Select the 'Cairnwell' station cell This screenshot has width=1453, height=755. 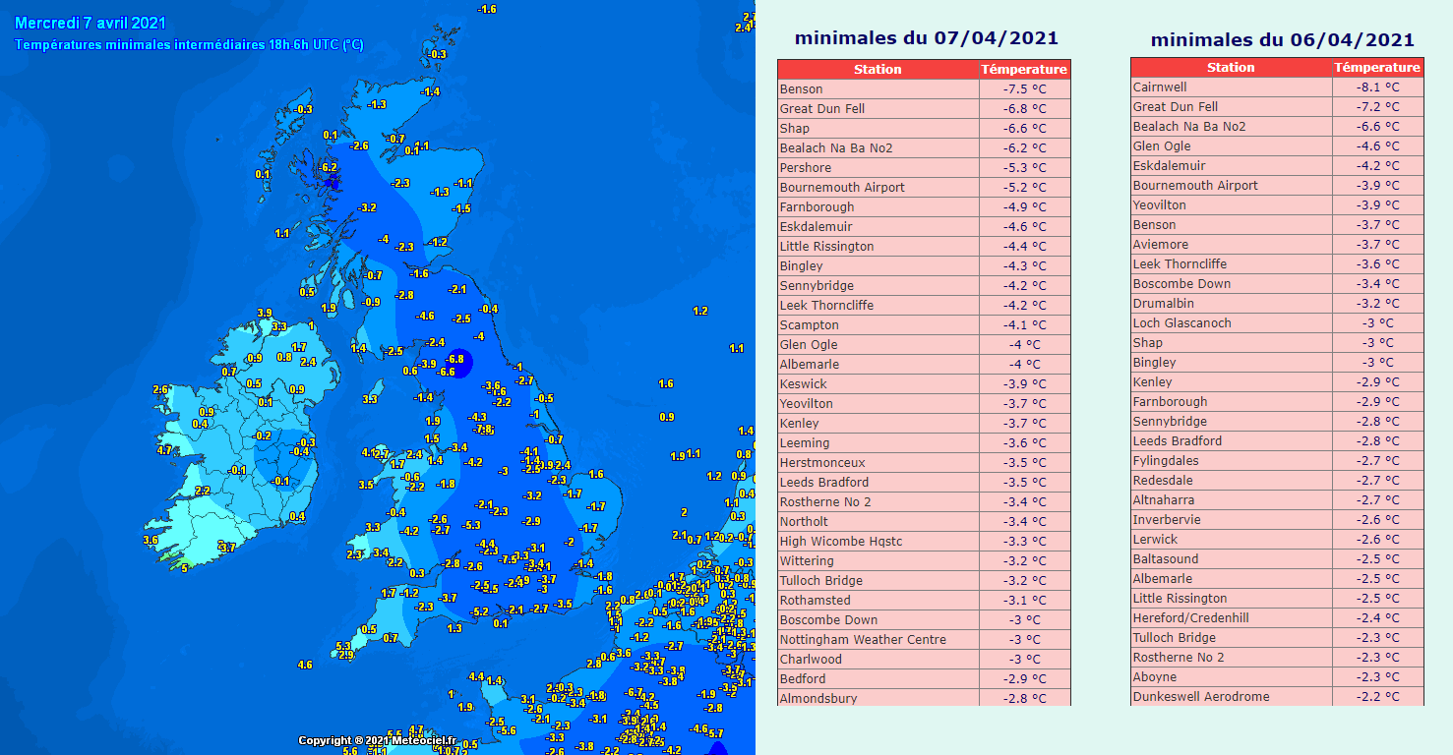pyautogui.click(x=1232, y=87)
